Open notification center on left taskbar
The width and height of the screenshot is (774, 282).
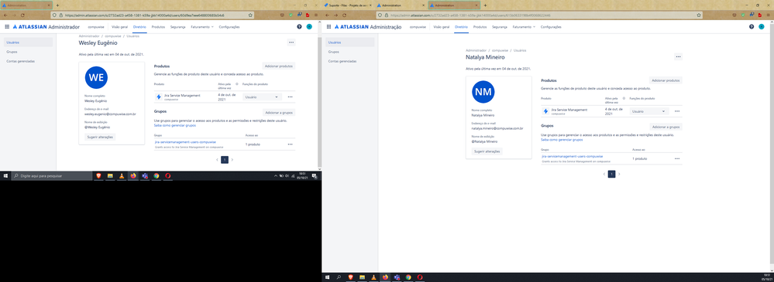[x=314, y=175]
